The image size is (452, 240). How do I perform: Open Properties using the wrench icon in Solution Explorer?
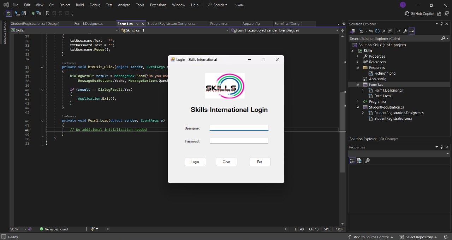(405, 31)
